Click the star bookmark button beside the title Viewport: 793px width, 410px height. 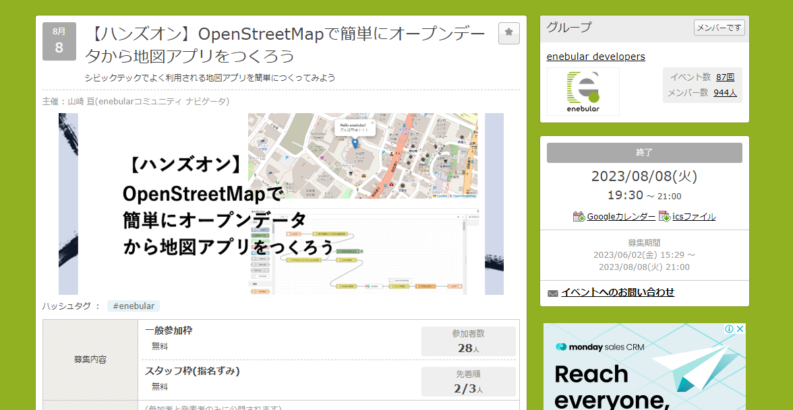click(x=508, y=33)
